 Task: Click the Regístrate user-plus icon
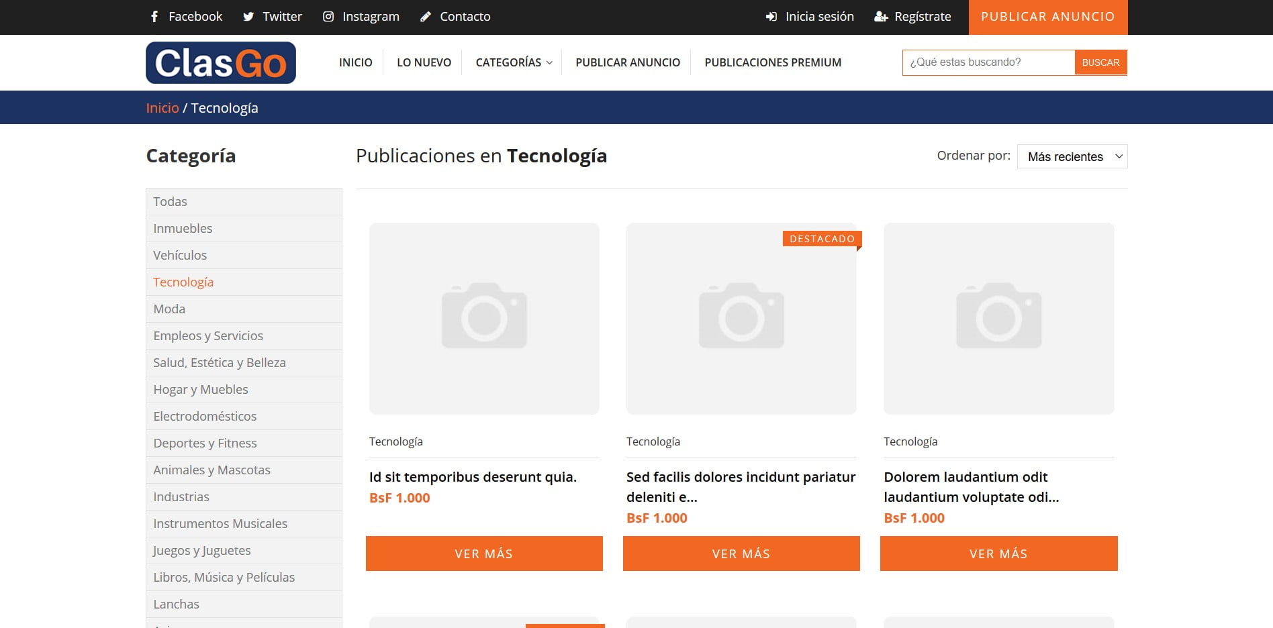[x=881, y=16]
